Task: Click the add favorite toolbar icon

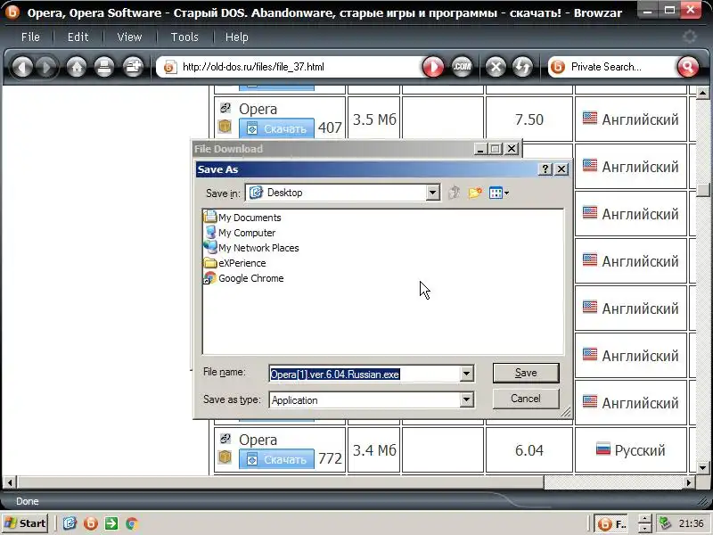Action: pyautogui.click(x=133, y=68)
